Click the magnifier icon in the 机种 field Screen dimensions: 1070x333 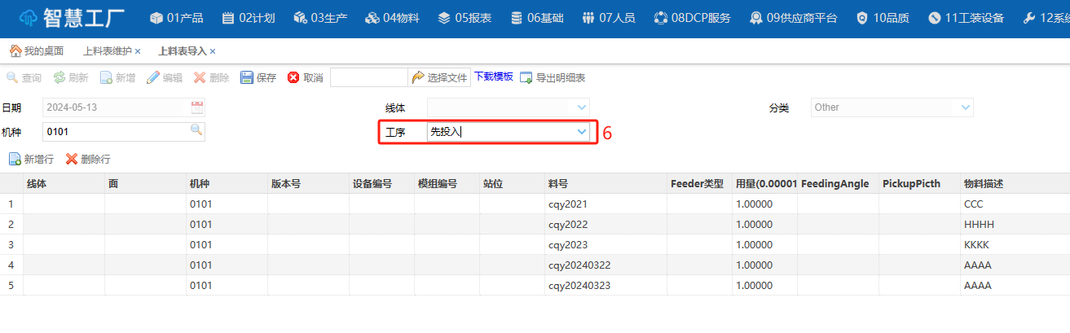click(196, 130)
